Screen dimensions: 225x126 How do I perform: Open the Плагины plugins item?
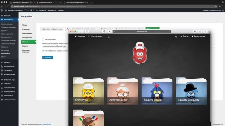[x=7, y=84]
